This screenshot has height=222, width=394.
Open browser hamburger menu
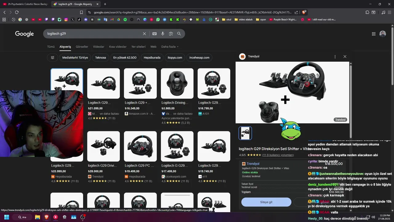(x=390, y=12)
